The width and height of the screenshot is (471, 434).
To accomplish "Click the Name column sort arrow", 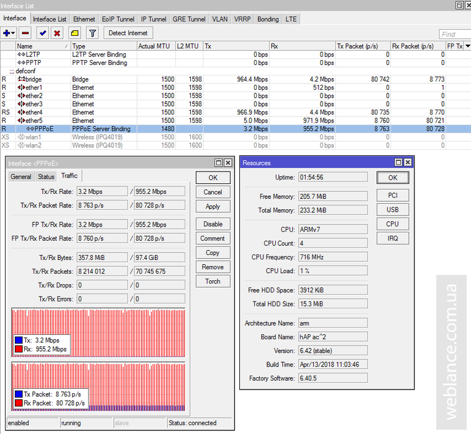I will coord(66,46).
